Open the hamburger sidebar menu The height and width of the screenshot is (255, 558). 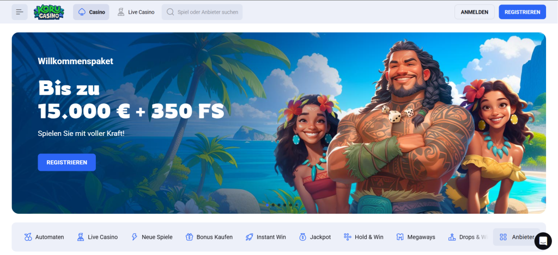click(20, 12)
